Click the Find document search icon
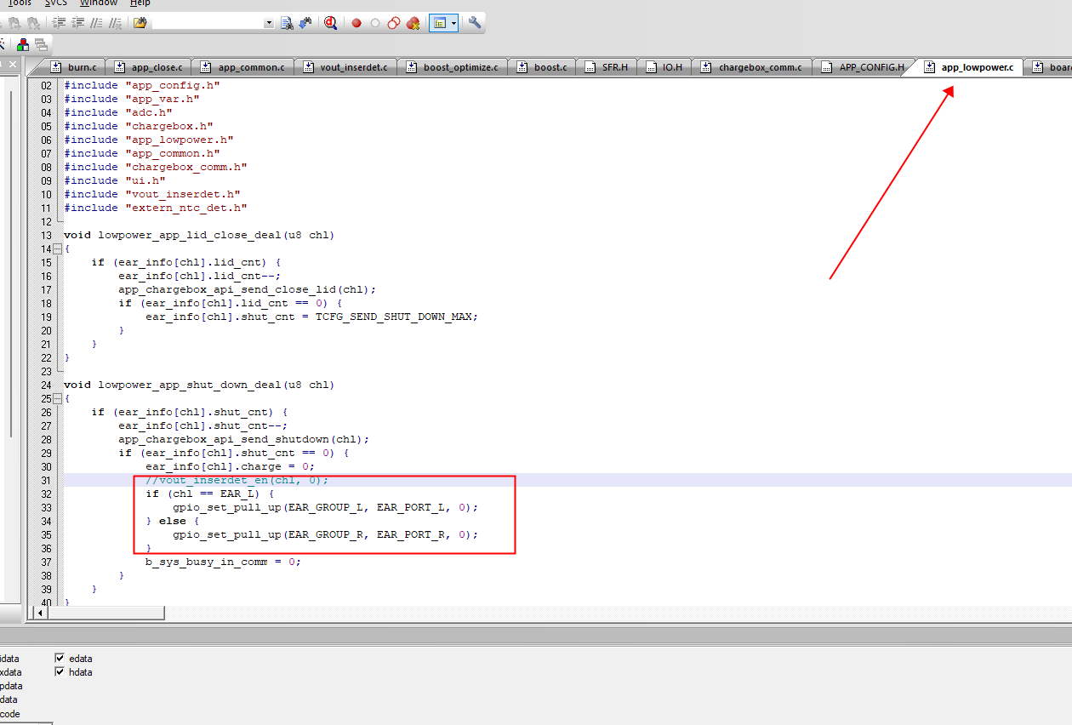Viewport: 1072px width, 725px height. (287, 23)
